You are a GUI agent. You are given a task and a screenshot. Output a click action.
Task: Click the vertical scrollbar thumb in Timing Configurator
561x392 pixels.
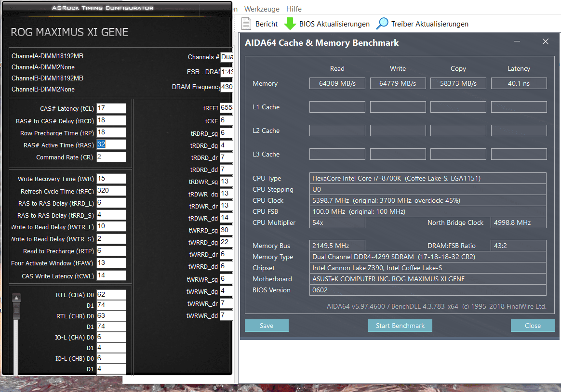click(x=16, y=311)
